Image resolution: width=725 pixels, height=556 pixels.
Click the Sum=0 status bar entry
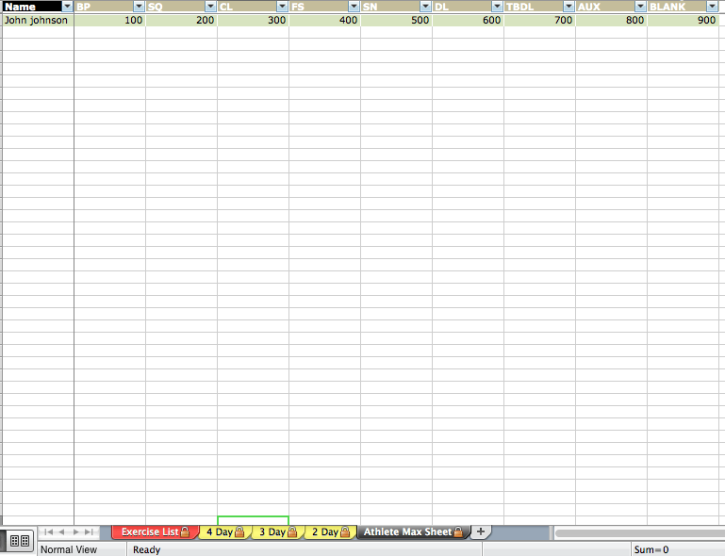(x=651, y=549)
